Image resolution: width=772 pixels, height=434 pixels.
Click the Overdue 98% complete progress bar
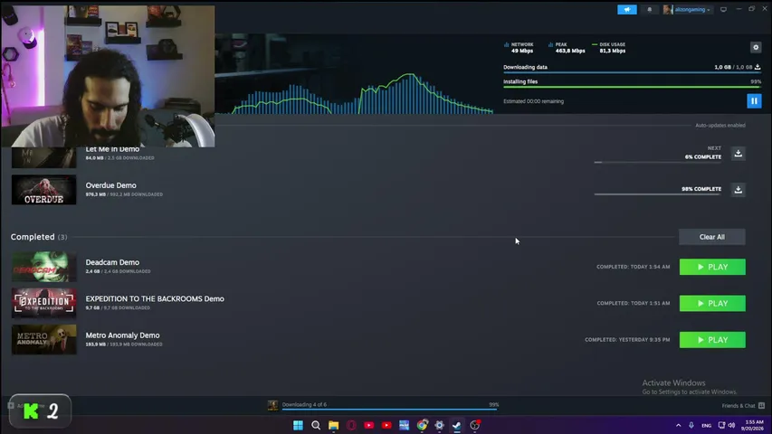(x=657, y=194)
